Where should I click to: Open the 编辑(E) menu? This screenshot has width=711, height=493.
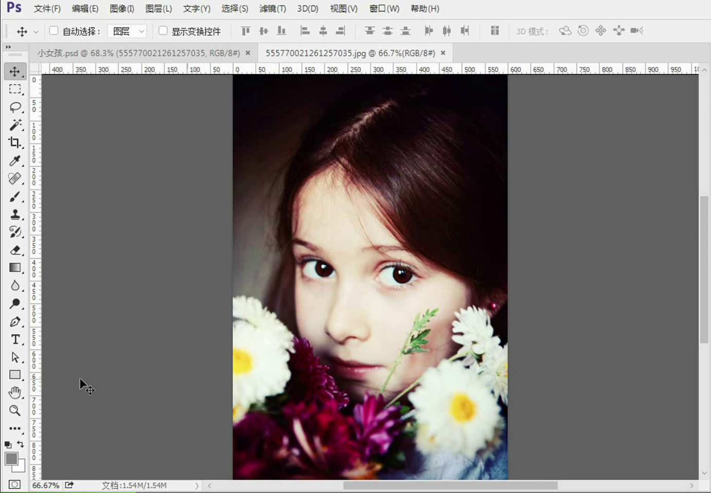[x=85, y=9]
